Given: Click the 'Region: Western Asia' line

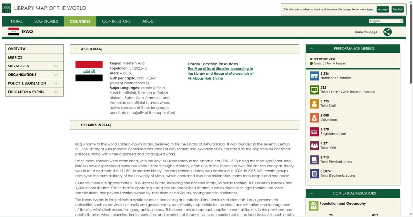Looking at the screenshot, I should point(127,63).
